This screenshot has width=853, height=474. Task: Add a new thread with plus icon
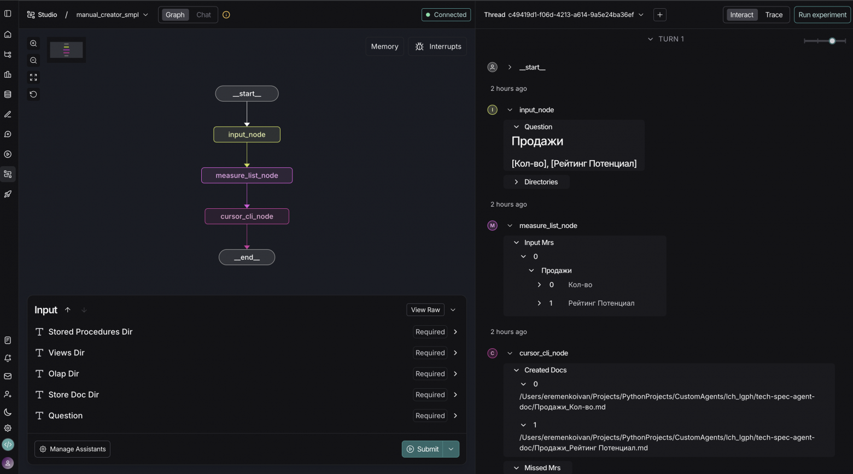660,15
